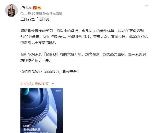Image resolution: width=153 pixels, height=133 pixels.
Task: Click the 收起全文 link
Action: (42, 84)
